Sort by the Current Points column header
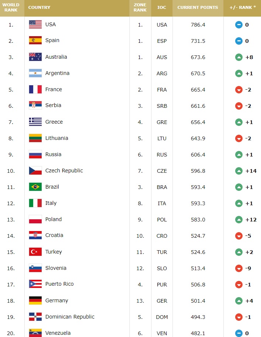This screenshot has height=337, width=261. tap(198, 7)
